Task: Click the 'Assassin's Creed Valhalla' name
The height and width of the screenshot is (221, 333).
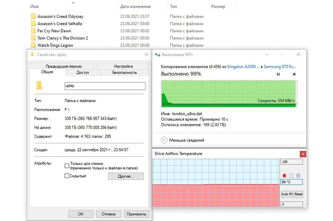Action: click(x=59, y=24)
